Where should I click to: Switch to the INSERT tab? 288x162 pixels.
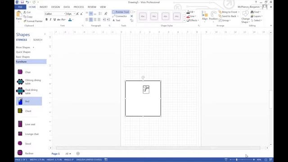pos(44,7)
